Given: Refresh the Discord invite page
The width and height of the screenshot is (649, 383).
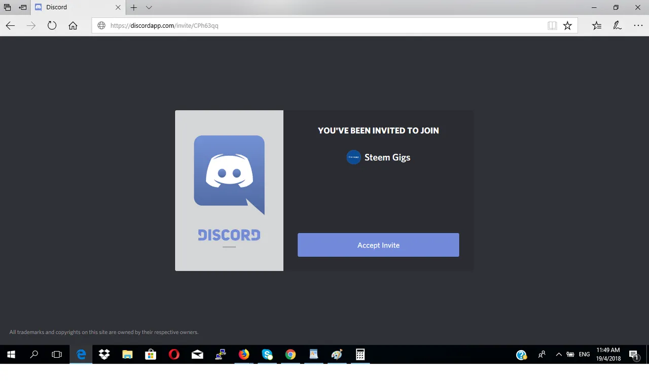Looking at the screenshot, I should pos(52,26).
